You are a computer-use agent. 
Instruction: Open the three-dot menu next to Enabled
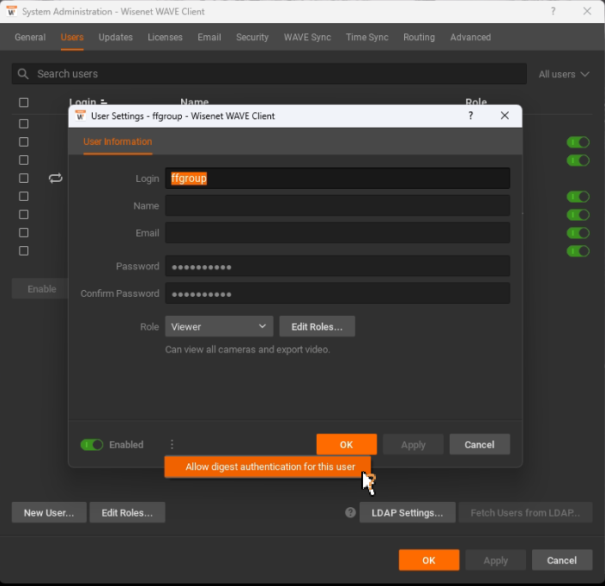pyautogui.click(x=172, y=444)
